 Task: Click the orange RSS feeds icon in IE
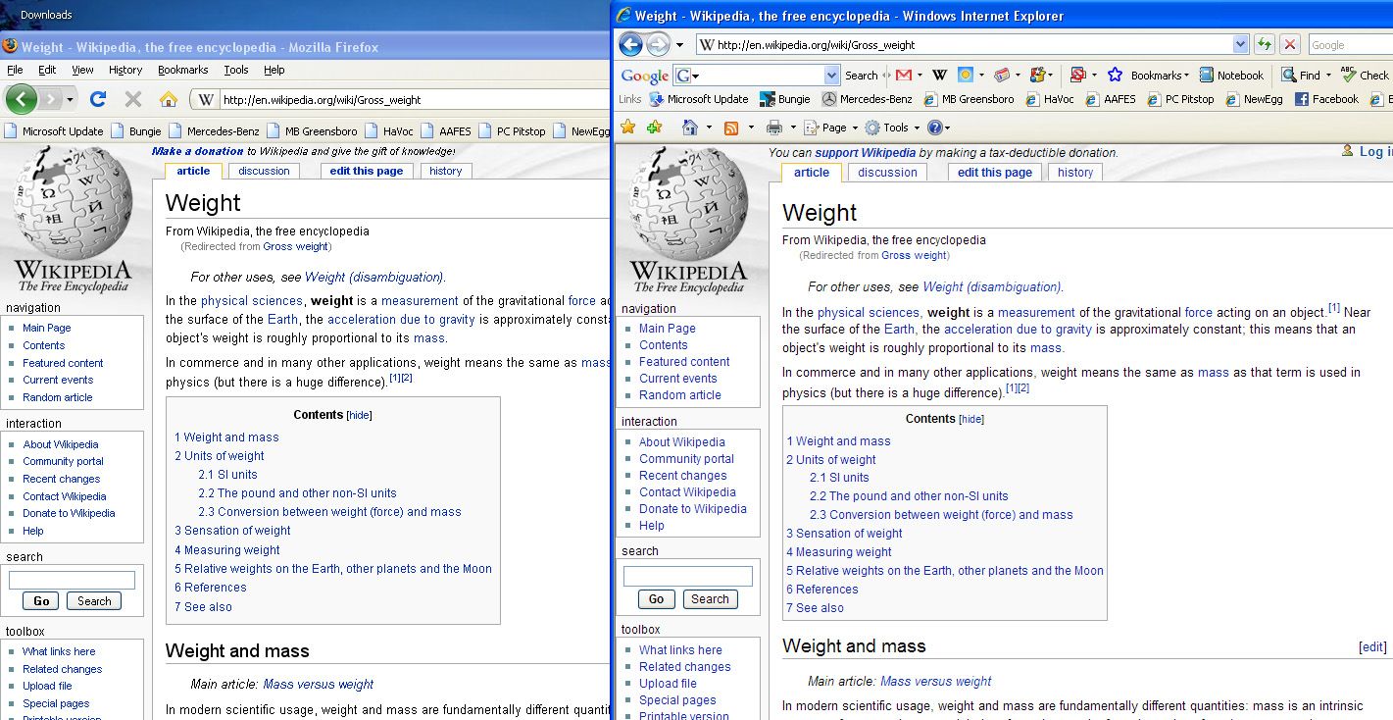731,128
